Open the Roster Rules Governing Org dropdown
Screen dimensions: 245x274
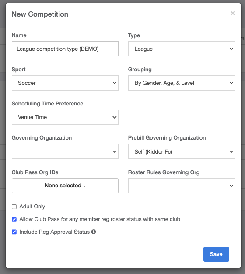pyautogui.click(x=182, y=186)
